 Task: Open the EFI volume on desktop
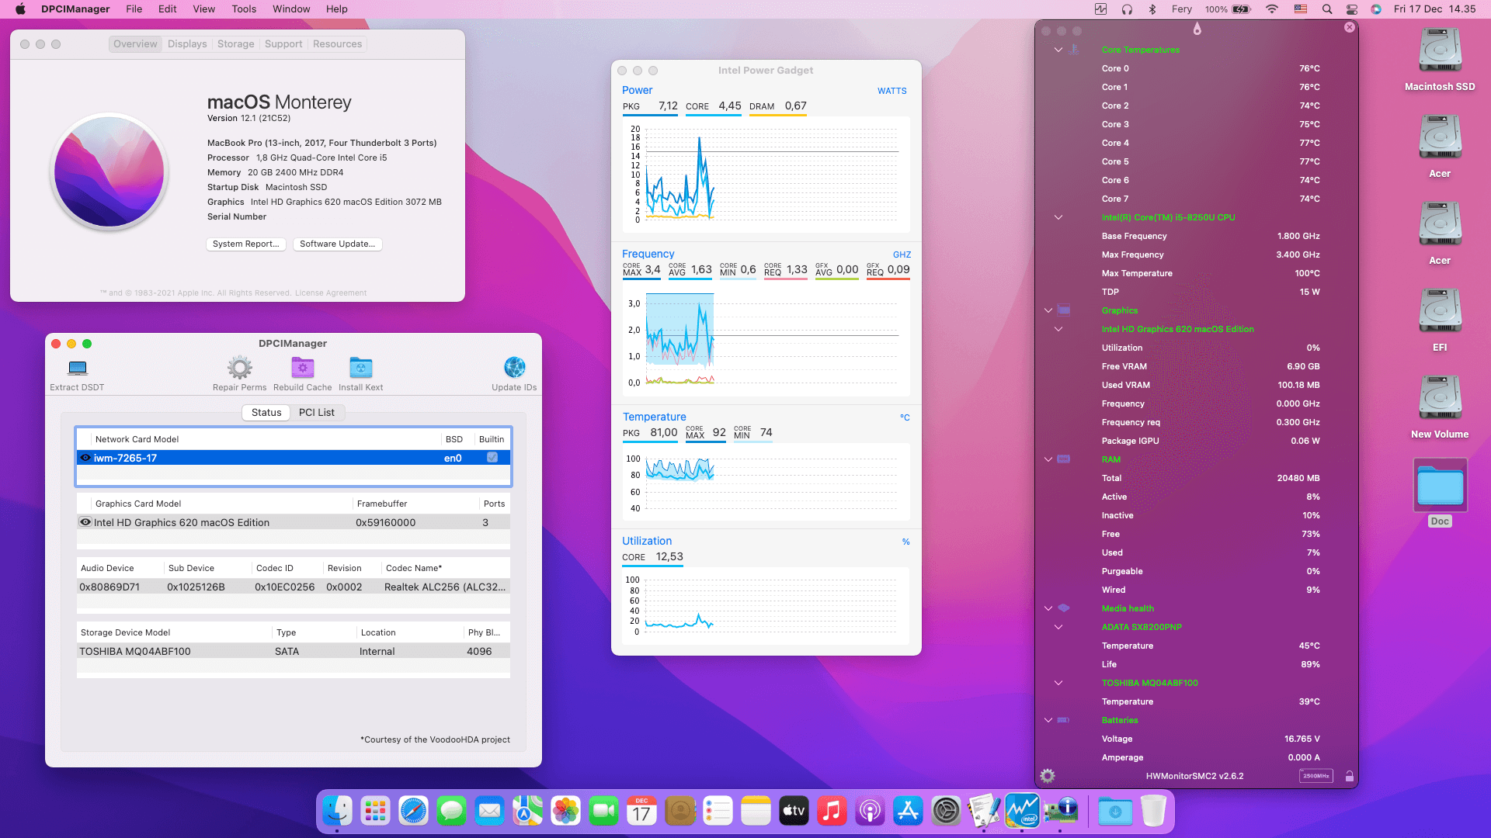click(1440, 312)
